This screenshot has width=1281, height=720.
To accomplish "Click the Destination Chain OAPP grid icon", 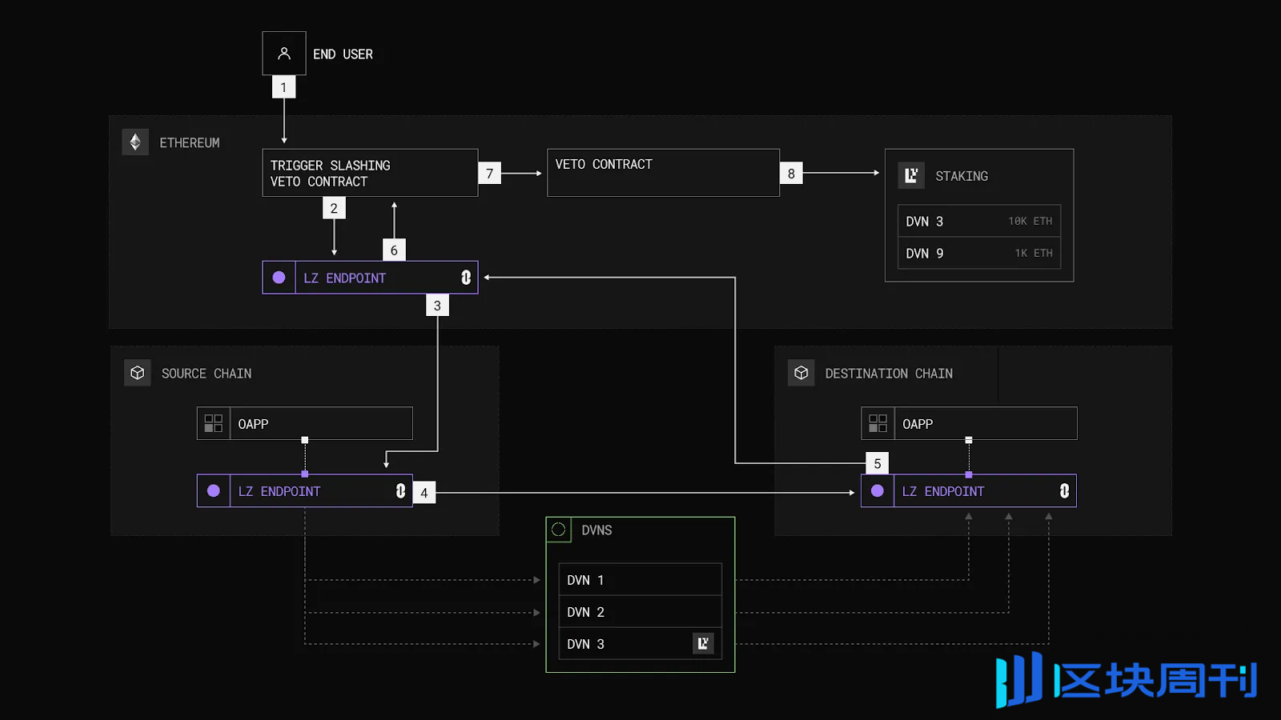I will pos(878,423).
